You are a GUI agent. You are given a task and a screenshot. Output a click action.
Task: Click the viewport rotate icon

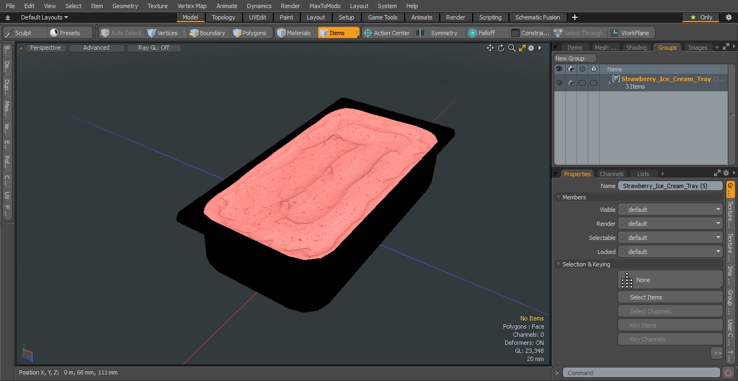[501, 48]
